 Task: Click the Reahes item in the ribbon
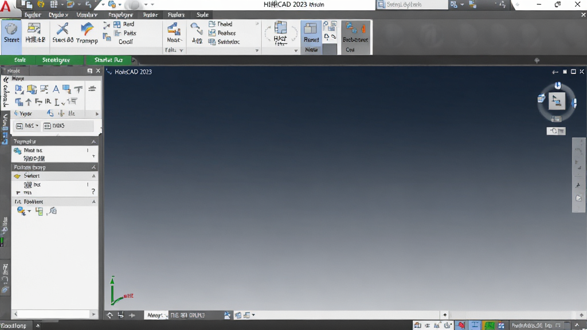click(x=222, y=33)
